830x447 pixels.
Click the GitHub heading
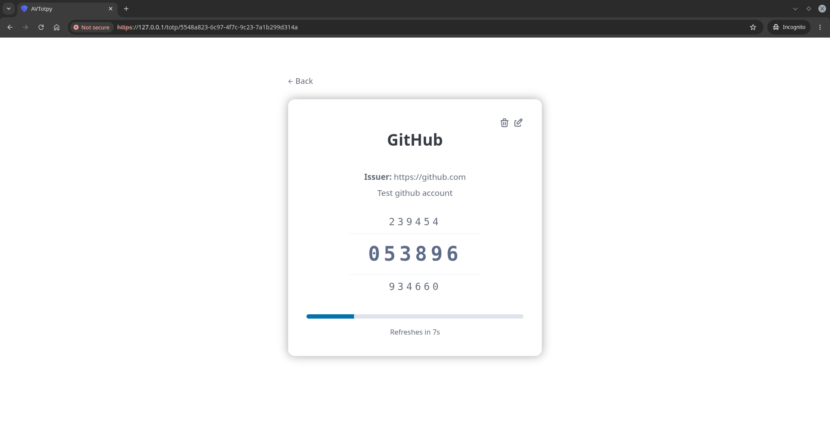pos(415,140)
